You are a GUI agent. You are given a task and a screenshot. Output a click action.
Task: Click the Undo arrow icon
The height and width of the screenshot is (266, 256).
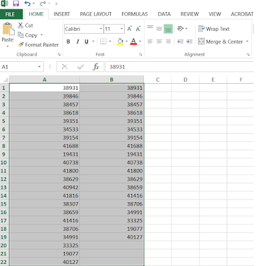coord(27,3)
